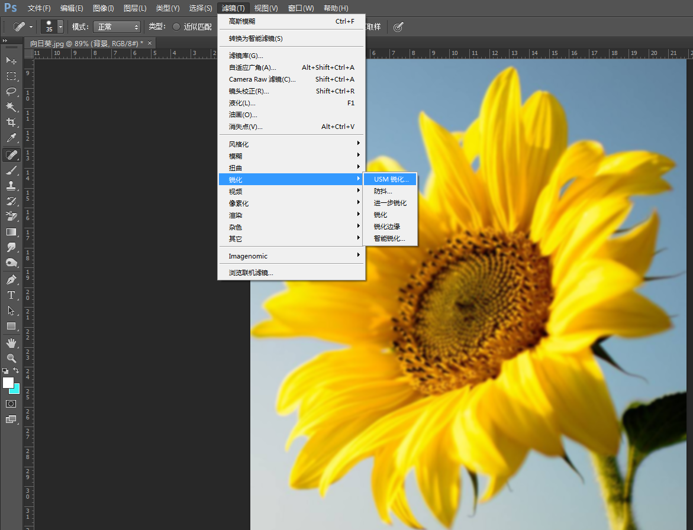Image resolution: width=693 pixels, height=530 pixels.
Task: Select the Gradient tool
Action: point(11,232)
